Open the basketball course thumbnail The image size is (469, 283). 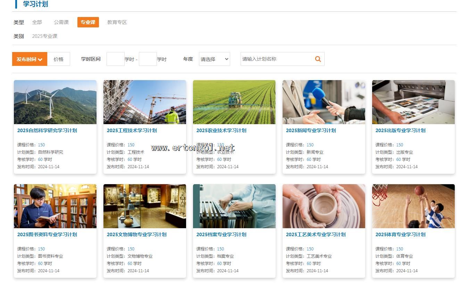413,206
